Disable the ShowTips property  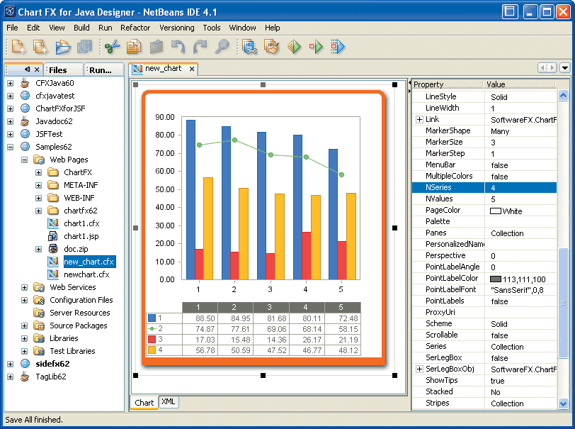click(x=499, y=380)
